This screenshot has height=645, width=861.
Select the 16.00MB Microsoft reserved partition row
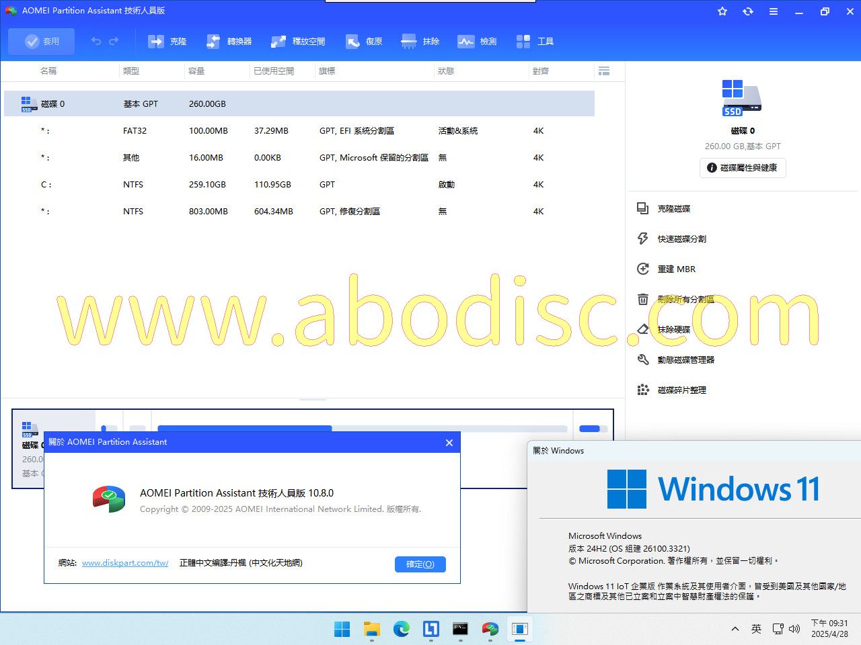coord(299,157)
